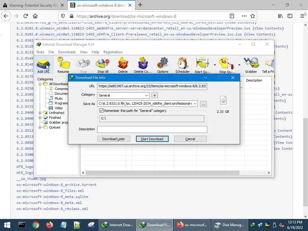Screen dimensions: 308x231
Task: Open os-microsoft-windows-8_meta.sqlite link
Action: [x=52, y=197]
